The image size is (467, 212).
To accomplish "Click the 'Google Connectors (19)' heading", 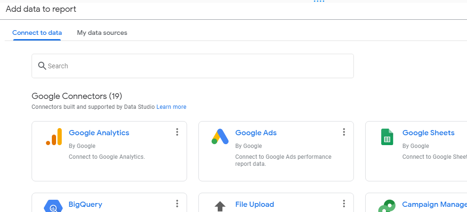I will click(x=77, y=96).
